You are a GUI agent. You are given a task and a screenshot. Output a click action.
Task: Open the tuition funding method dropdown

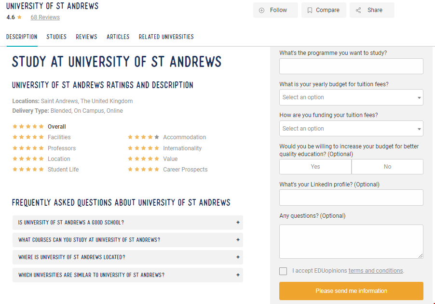coord(351,129)
